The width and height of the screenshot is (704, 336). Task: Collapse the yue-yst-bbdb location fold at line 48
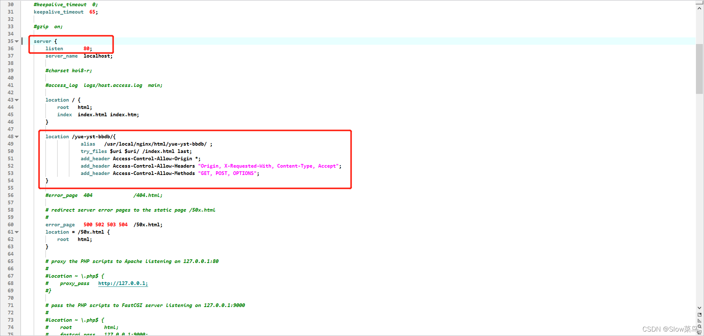pos(17,137)
